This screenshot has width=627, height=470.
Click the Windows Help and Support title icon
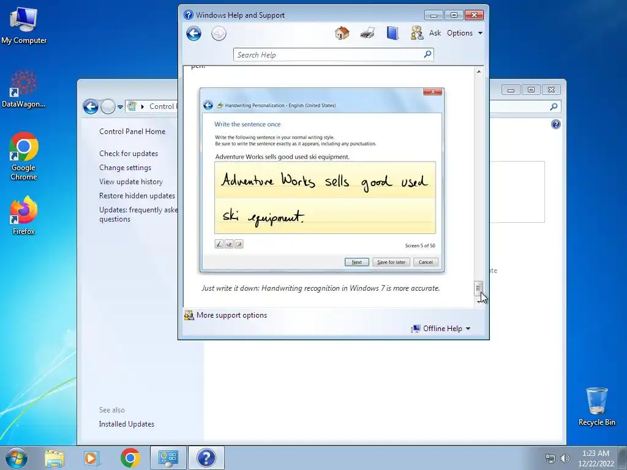click(189, 15)
